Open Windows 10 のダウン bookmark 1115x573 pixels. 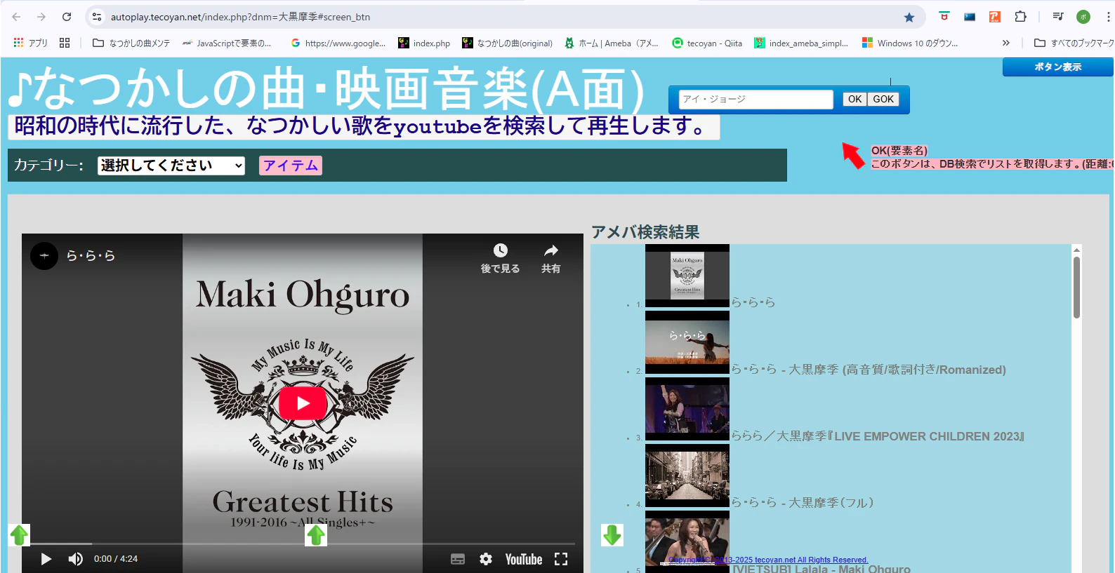point(910,43)
